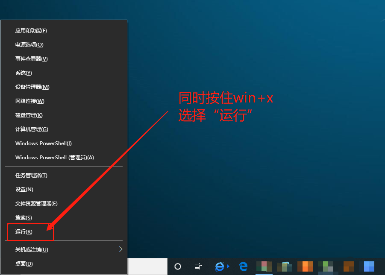
Task: Select 电源选项(O) menu entry
Action: [x=64, y=45]
